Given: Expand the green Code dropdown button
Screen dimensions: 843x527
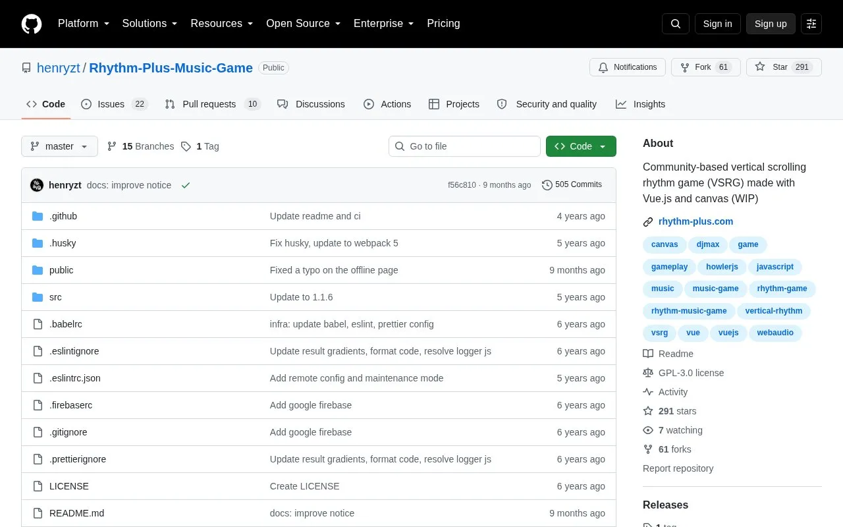Looking at the screenshot, I should point(581,146).
